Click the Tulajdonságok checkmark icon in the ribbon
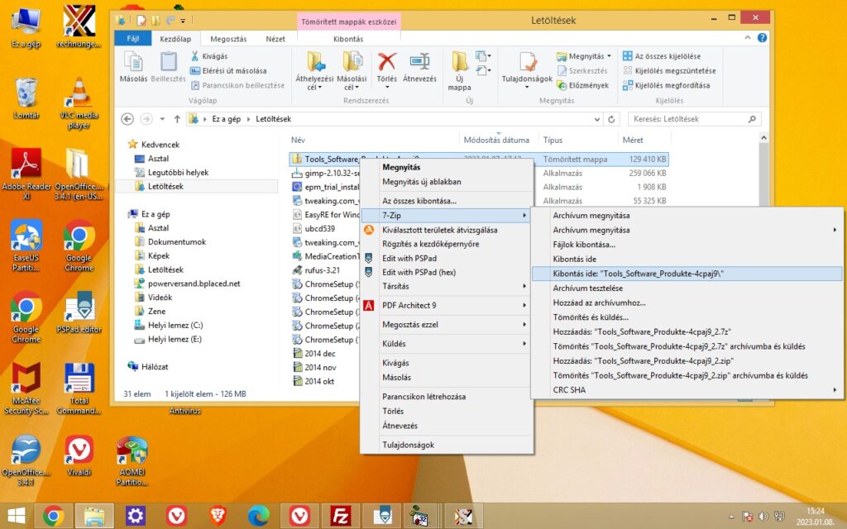This screenshot has width=847, height=529. point(527,63)
